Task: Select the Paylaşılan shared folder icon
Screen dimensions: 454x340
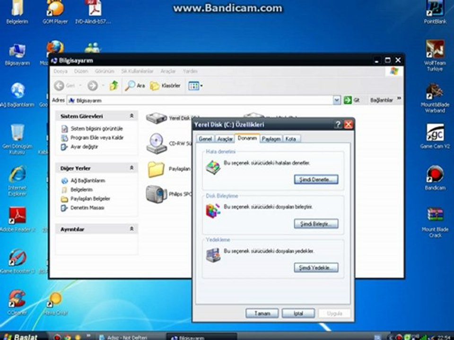Action: point(157,169)
